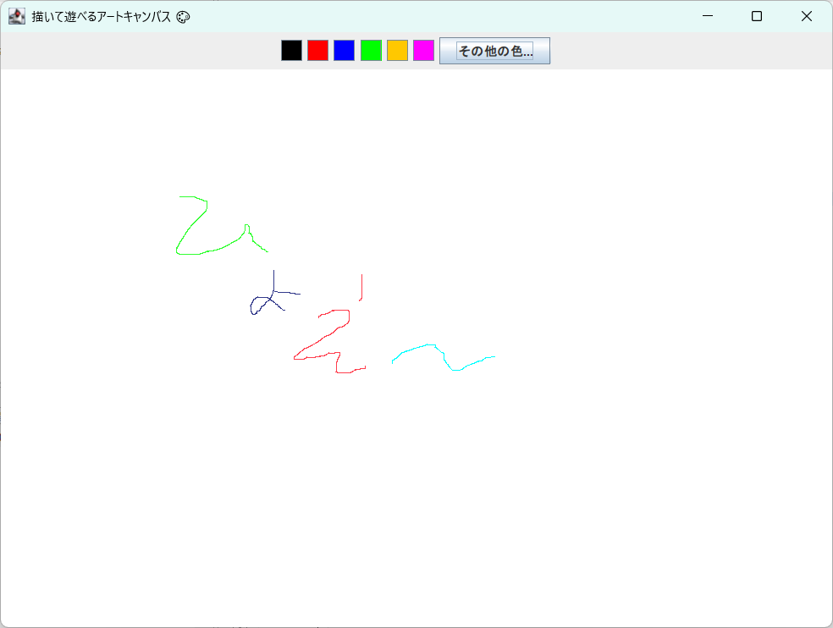Select the yellow color swatch
The image size is (833, 628).
click(396, 50)
